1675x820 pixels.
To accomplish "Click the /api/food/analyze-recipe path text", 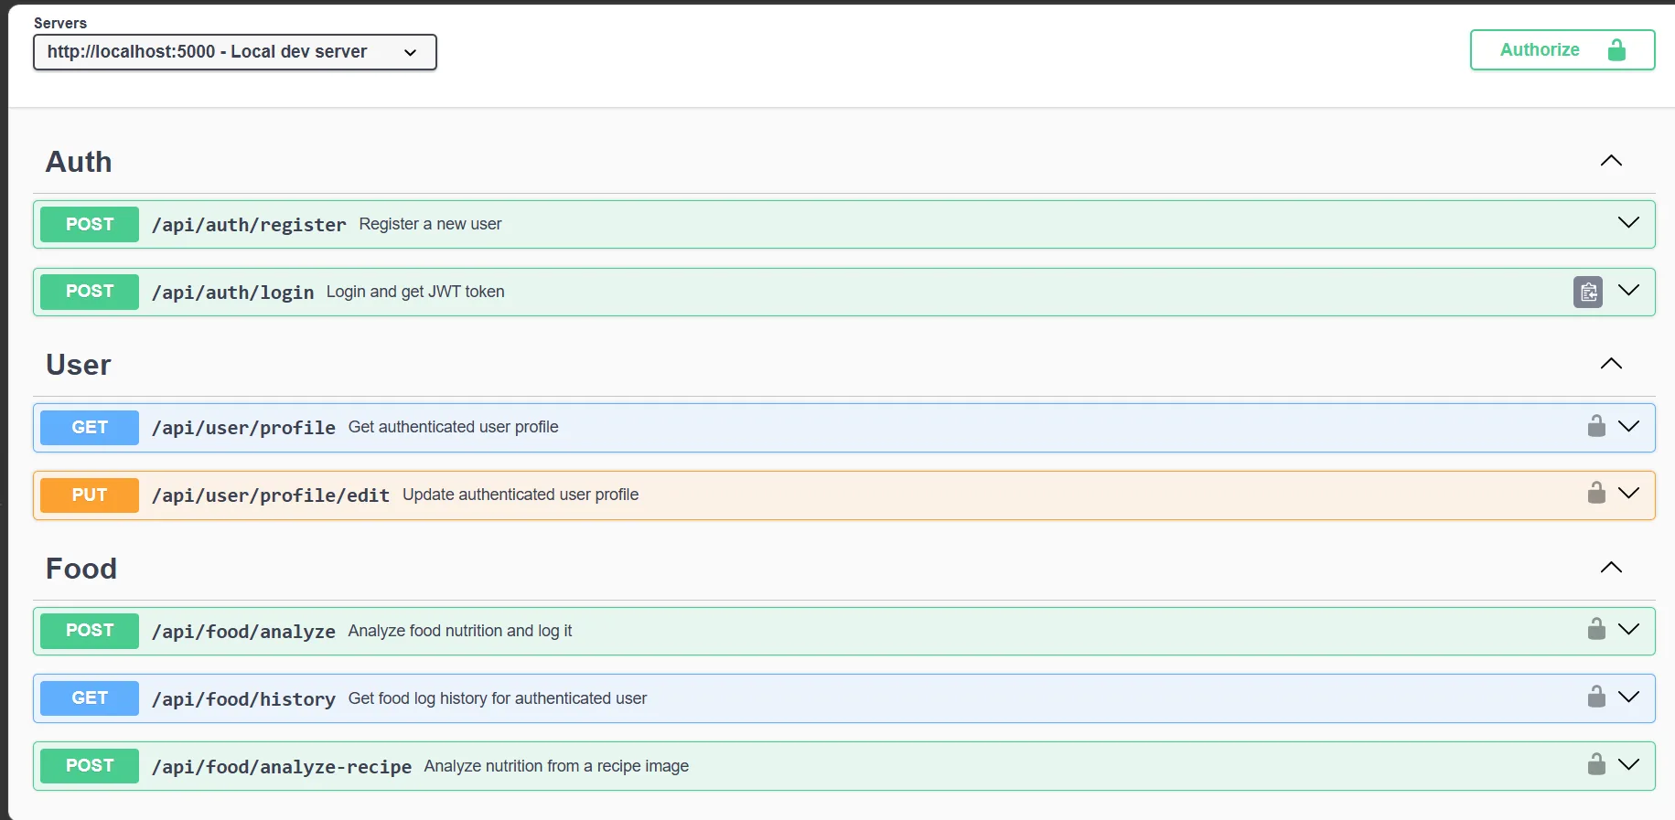I will tap(282, 767).
